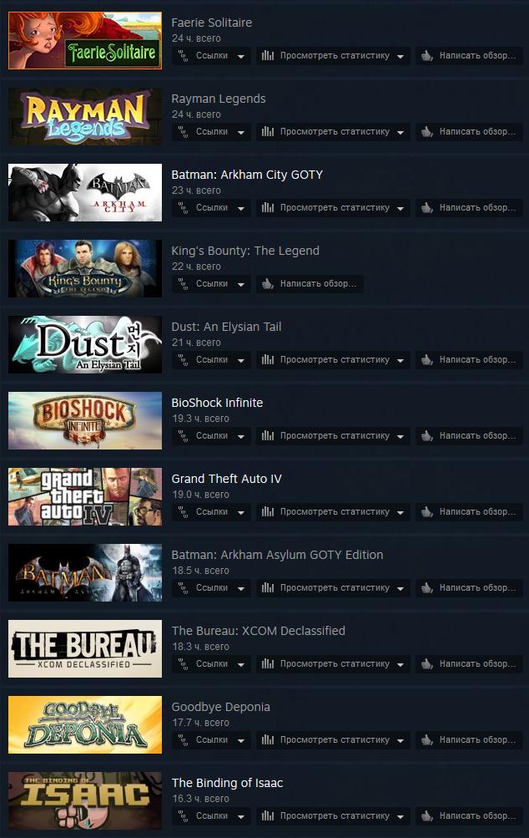Click the thumbs-up icon for The Bureau: XCOM Declassified

coord(427,663)
